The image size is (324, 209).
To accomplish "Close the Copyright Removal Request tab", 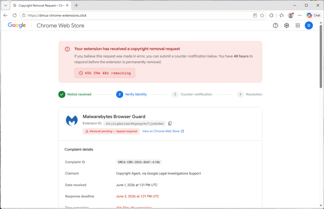I will tap(67, 5).
